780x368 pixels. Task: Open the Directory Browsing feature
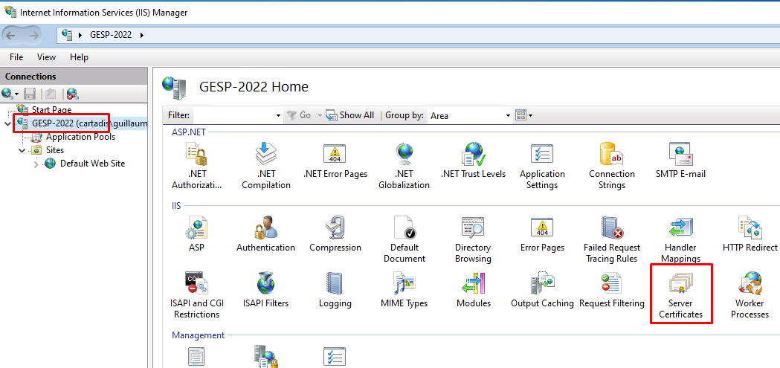click(473, 239)
